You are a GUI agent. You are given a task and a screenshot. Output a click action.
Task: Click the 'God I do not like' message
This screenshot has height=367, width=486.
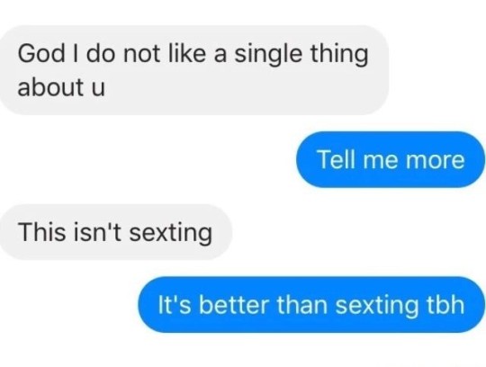[x=194, y=70]
